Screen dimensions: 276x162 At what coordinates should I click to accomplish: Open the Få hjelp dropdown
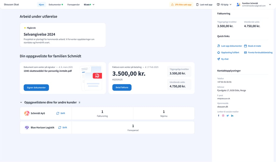[x=224, y=5]
